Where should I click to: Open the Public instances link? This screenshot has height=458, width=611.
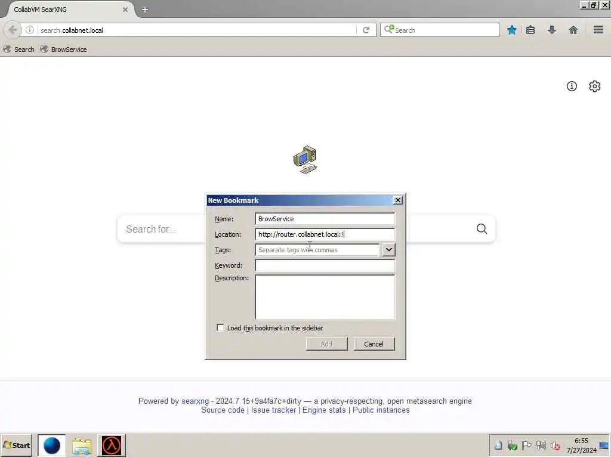click(x=381, y=410)
